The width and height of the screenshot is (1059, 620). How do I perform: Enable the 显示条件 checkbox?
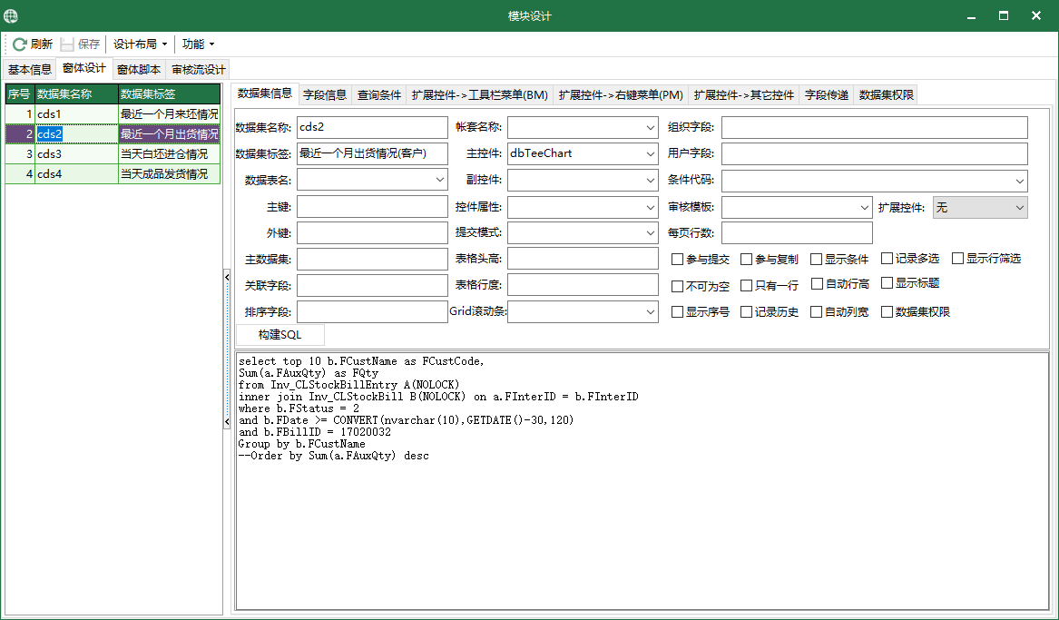(816, 260)
